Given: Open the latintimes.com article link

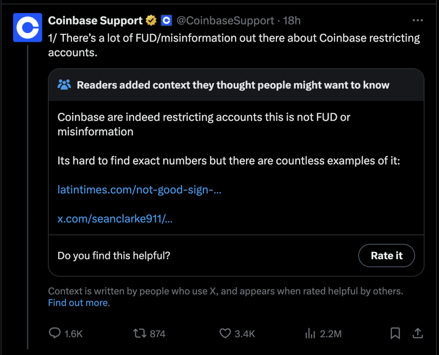Looking at the screenshot, I should click(139, 190).
